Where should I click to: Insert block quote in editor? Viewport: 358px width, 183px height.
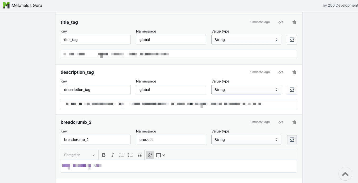point(140,155)
